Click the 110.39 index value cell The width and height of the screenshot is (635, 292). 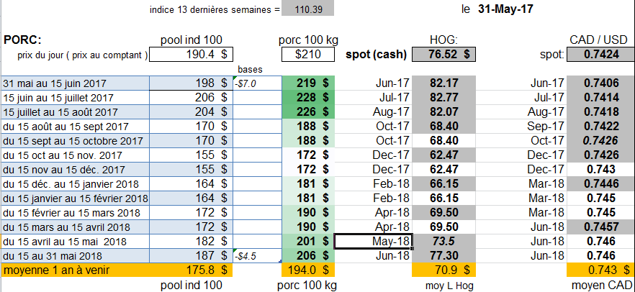click(307, 9)
